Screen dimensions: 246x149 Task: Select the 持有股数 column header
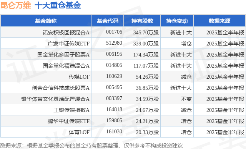(x=142, y=21)
